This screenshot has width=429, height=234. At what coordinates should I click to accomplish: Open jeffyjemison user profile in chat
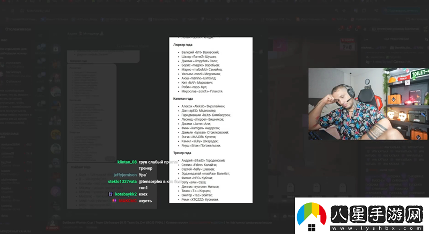click(125, 175)
